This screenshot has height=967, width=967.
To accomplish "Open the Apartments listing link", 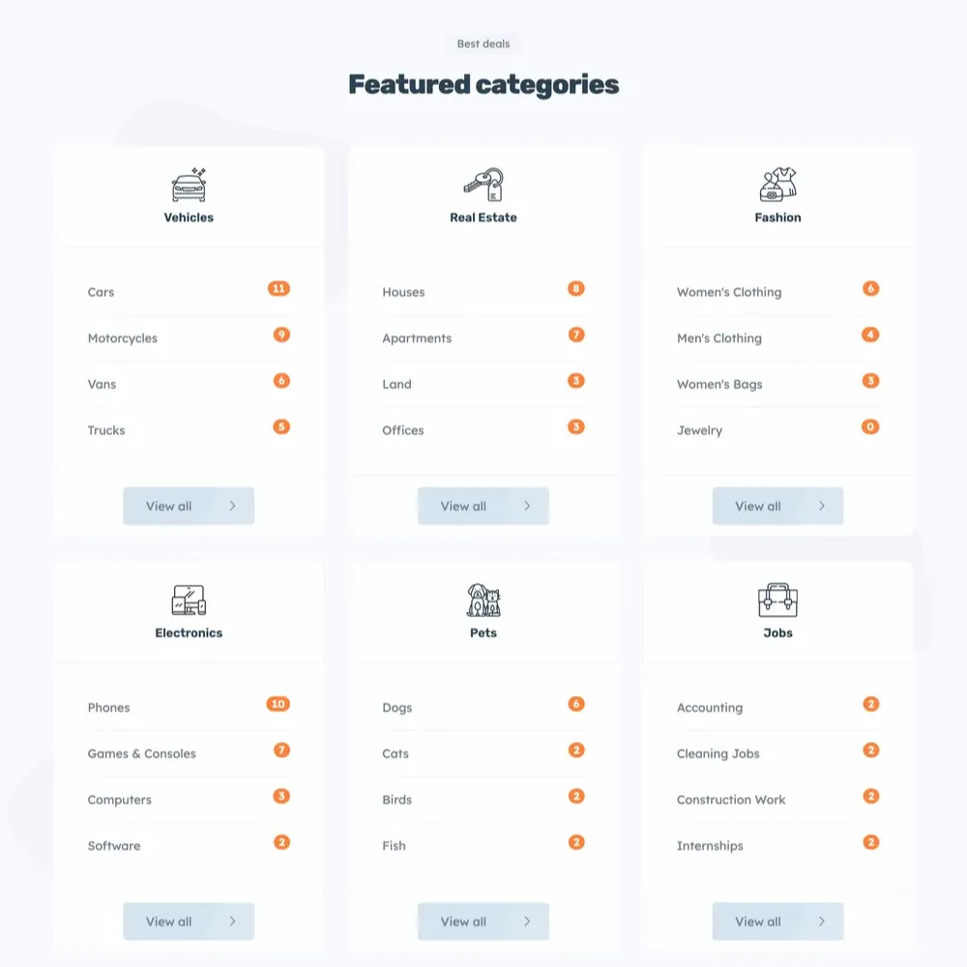I will (417, 338).
